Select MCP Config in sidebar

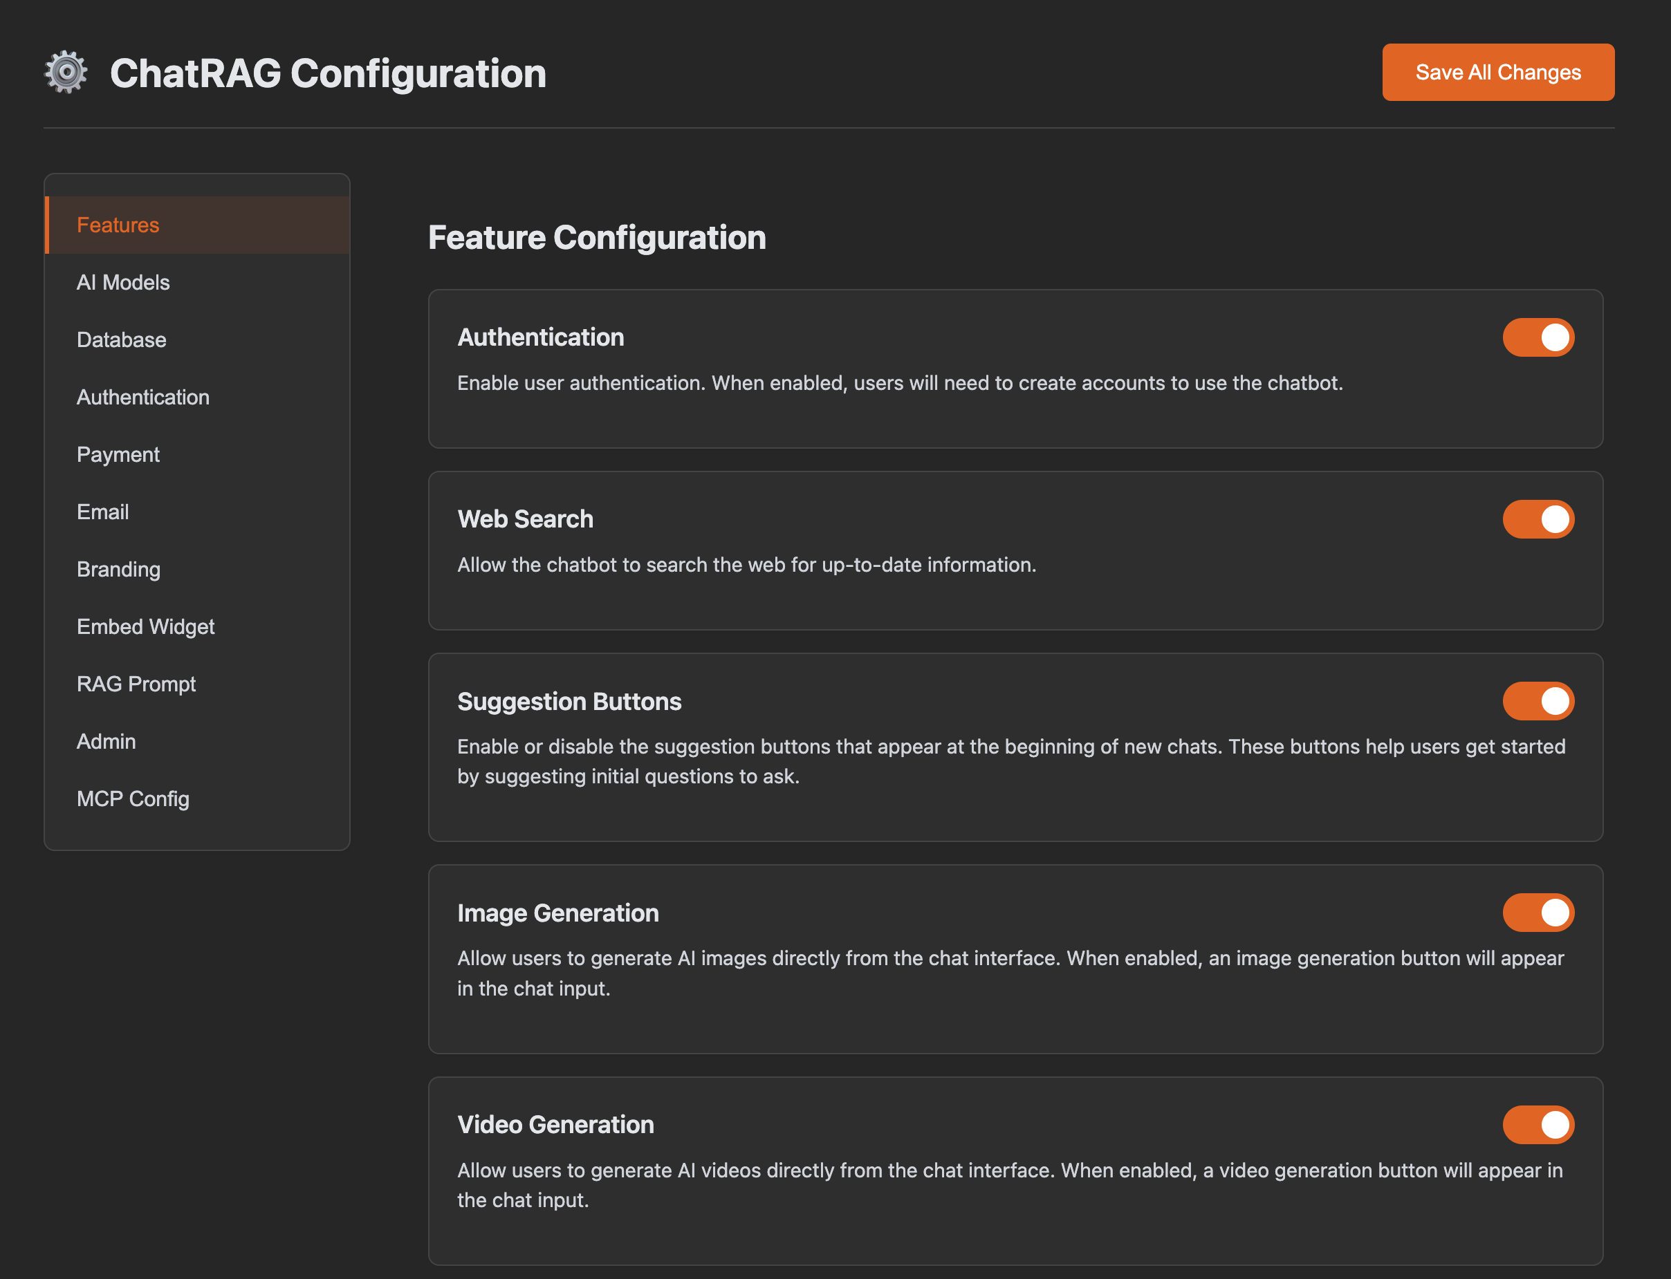tap(197, 799)
